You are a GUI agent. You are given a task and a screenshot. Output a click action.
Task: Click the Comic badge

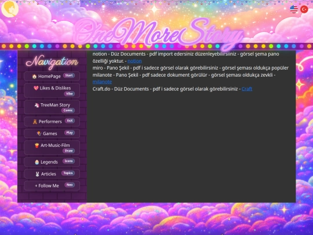click(68, 110)
